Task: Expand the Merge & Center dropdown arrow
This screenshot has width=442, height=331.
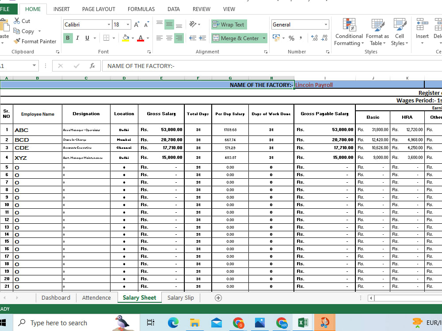Action: (x=264, y=38)
